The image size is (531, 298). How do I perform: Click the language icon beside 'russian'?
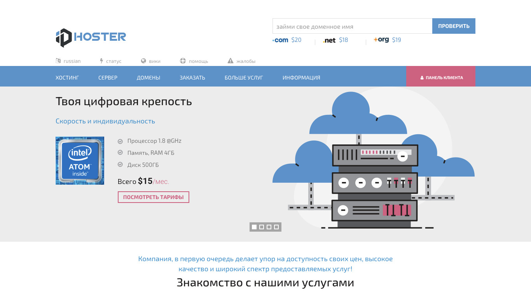(58, 61)
